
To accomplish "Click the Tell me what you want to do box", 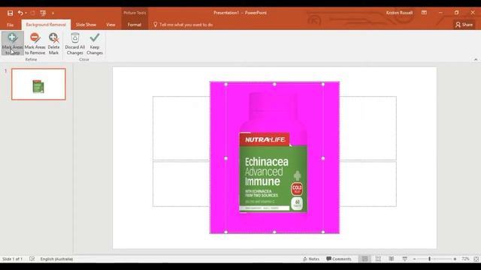I will pyautogui.click(x=183, y=25).
